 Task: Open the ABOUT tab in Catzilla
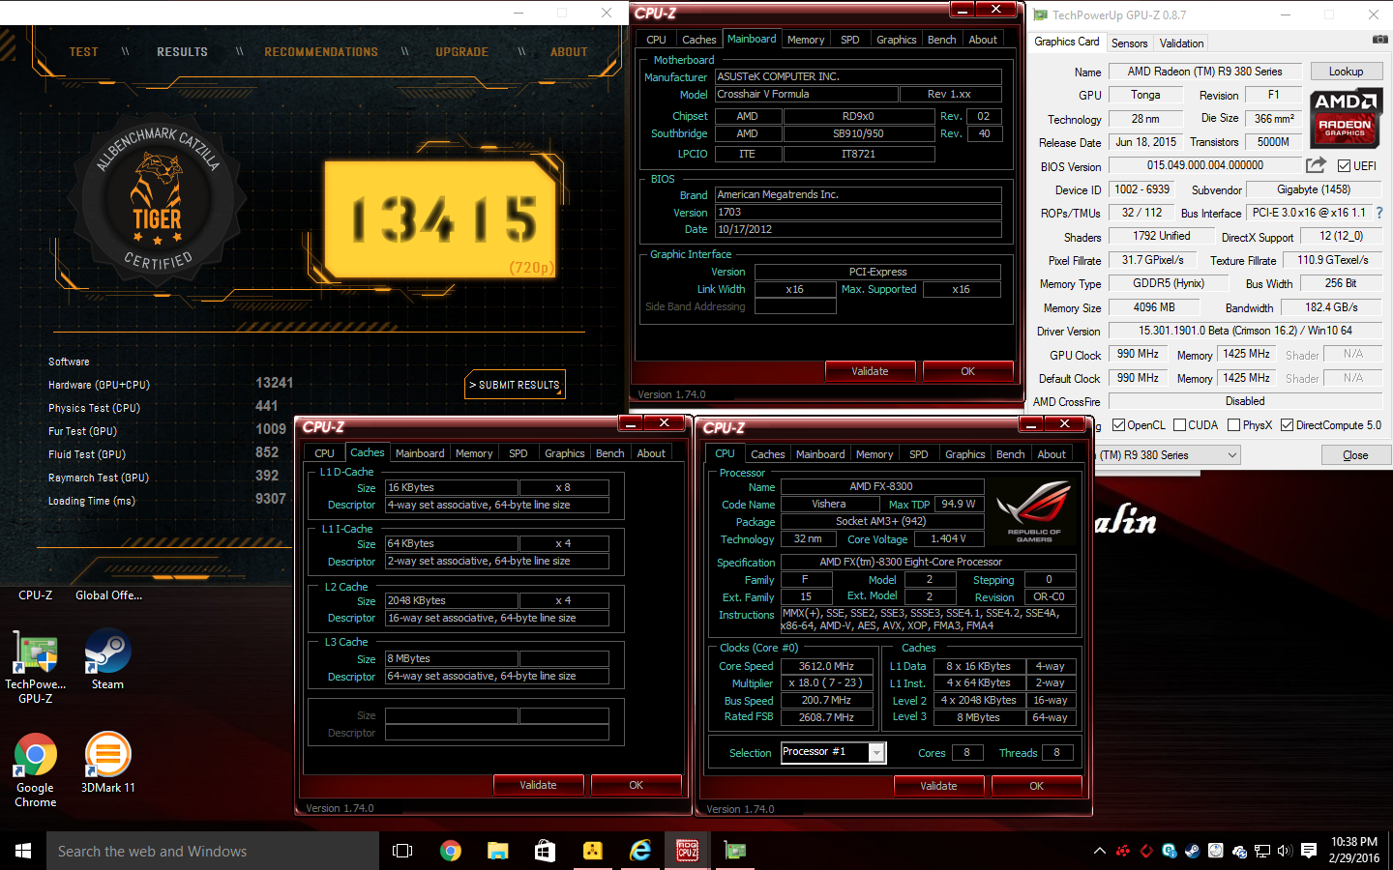tap(569, 52)
